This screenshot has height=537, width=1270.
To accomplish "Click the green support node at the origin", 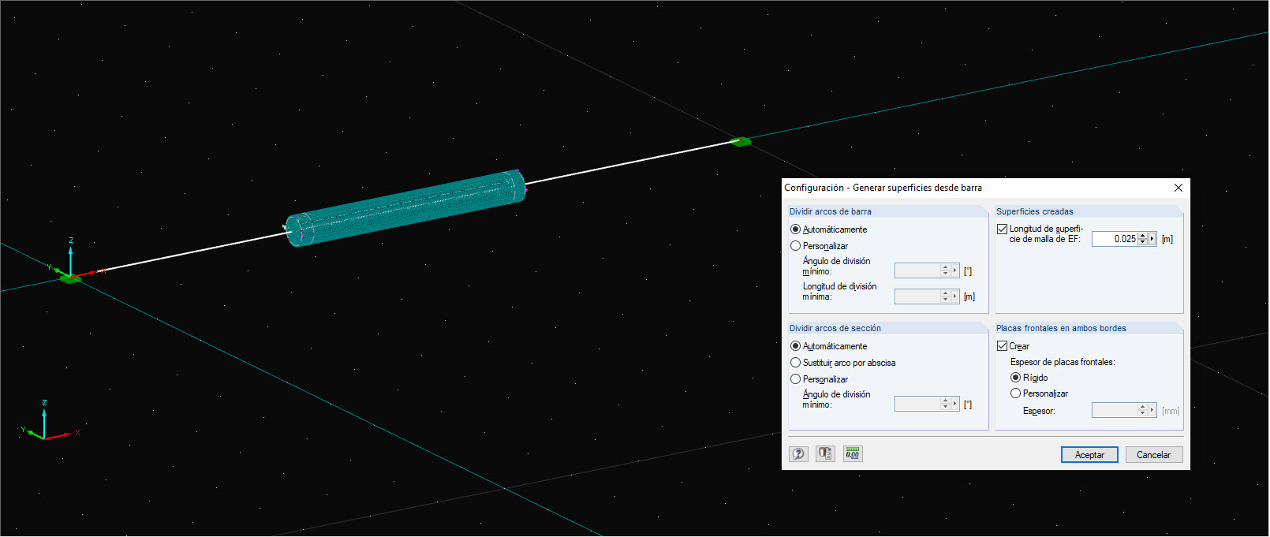I will [x=70, y=278].
